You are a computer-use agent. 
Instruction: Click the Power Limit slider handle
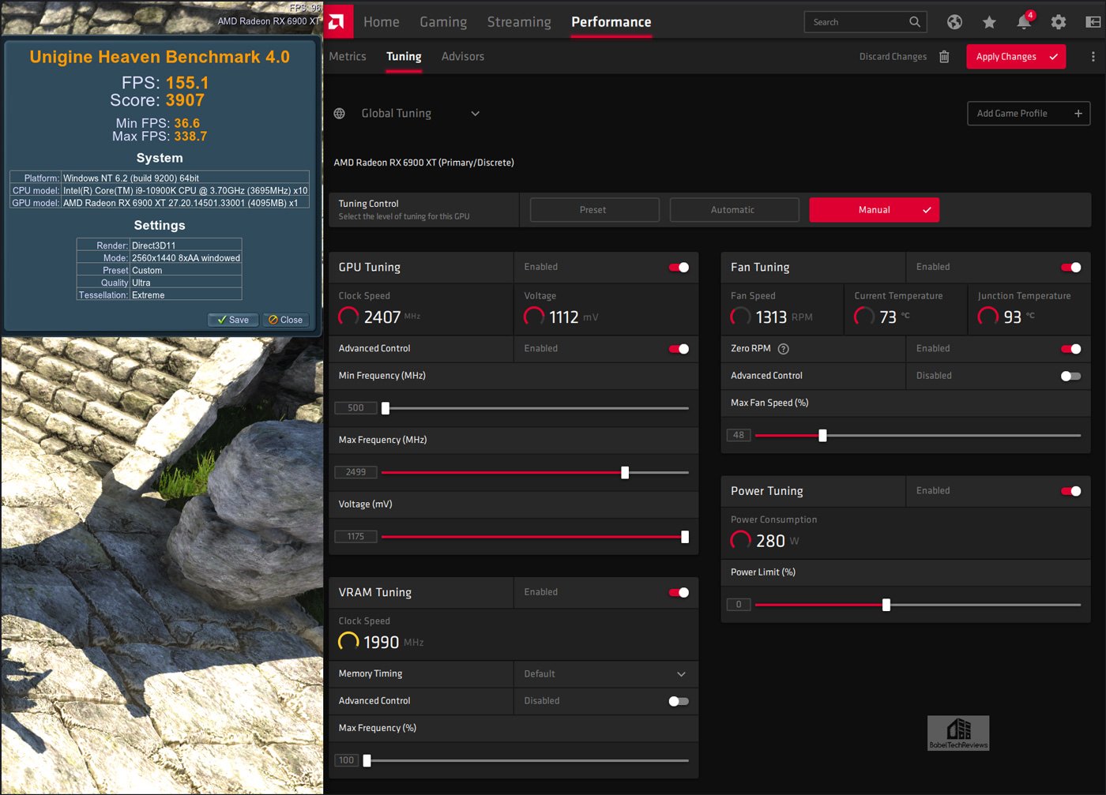click(886, 605)
